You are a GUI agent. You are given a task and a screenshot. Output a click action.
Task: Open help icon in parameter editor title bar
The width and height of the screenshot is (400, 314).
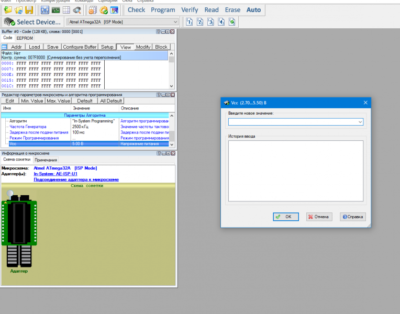(159, 95)
